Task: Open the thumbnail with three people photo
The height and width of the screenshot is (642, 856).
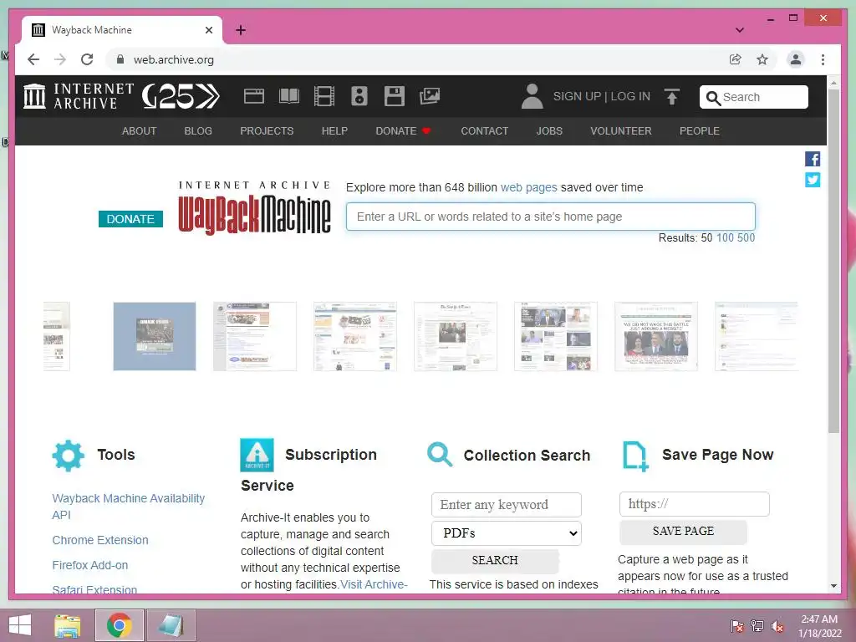Action: 656,336
